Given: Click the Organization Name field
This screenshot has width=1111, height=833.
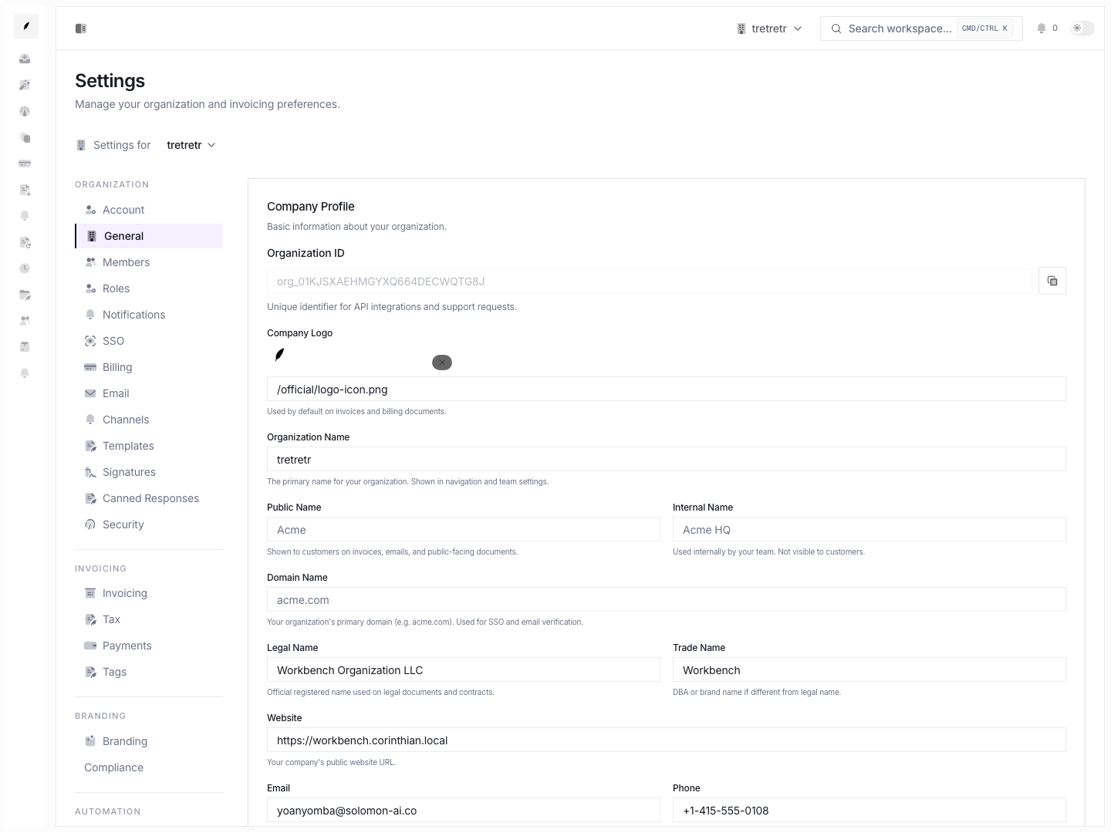Looking at the screenshot, I should pyautogui.click(x=667, y=460).
